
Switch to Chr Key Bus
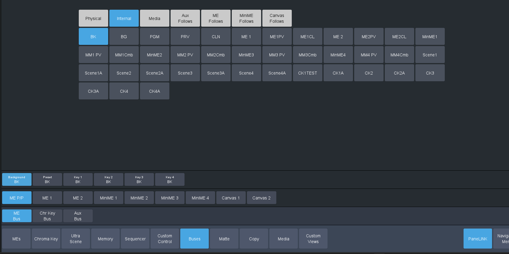pos(47,216)
